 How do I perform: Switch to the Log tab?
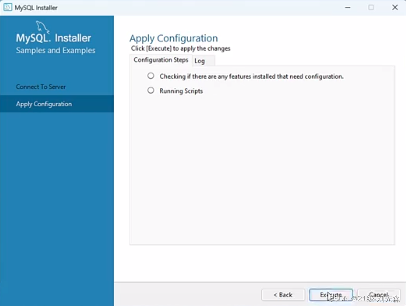(x=200, y=61)
